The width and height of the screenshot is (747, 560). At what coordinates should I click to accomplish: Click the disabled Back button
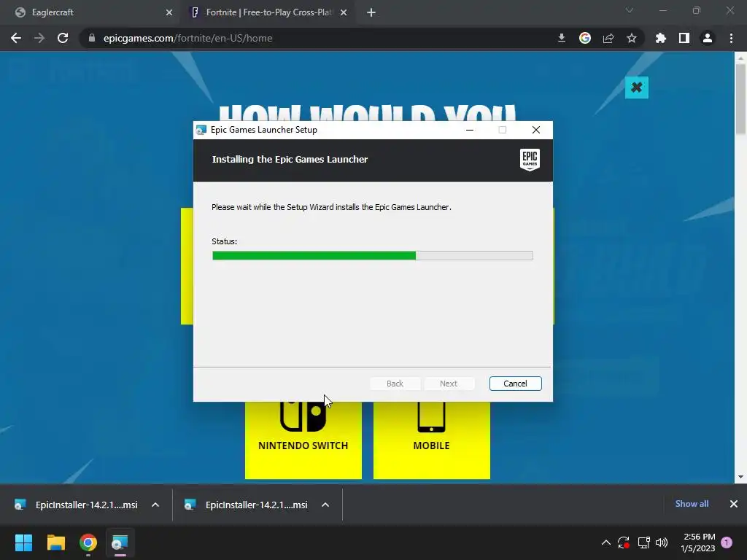[x=395, y=384]
